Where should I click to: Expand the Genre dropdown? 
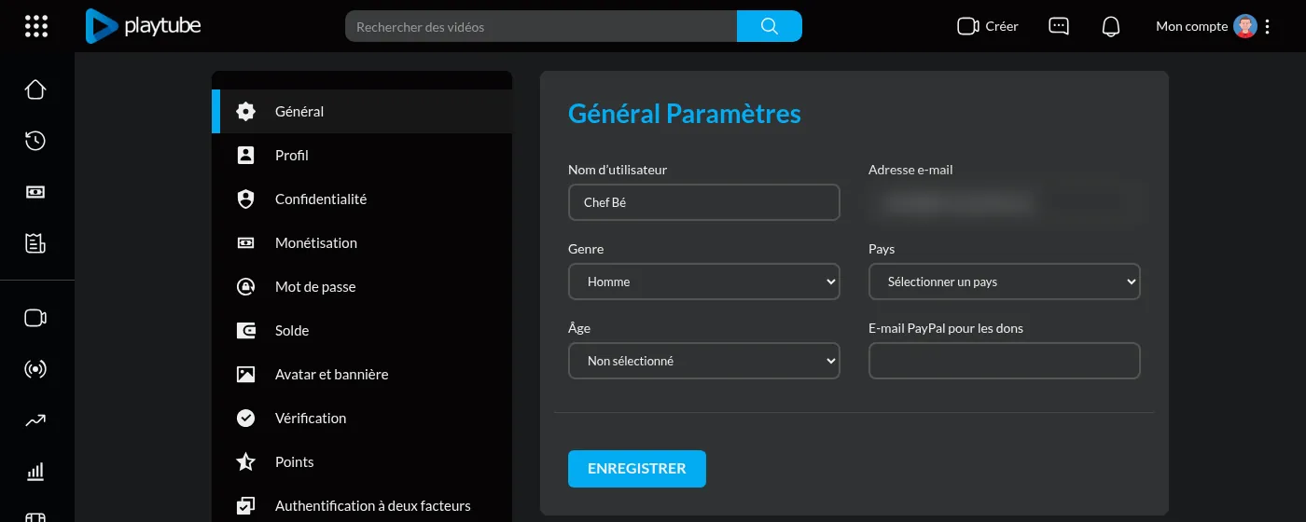click(x=704, y=282)
